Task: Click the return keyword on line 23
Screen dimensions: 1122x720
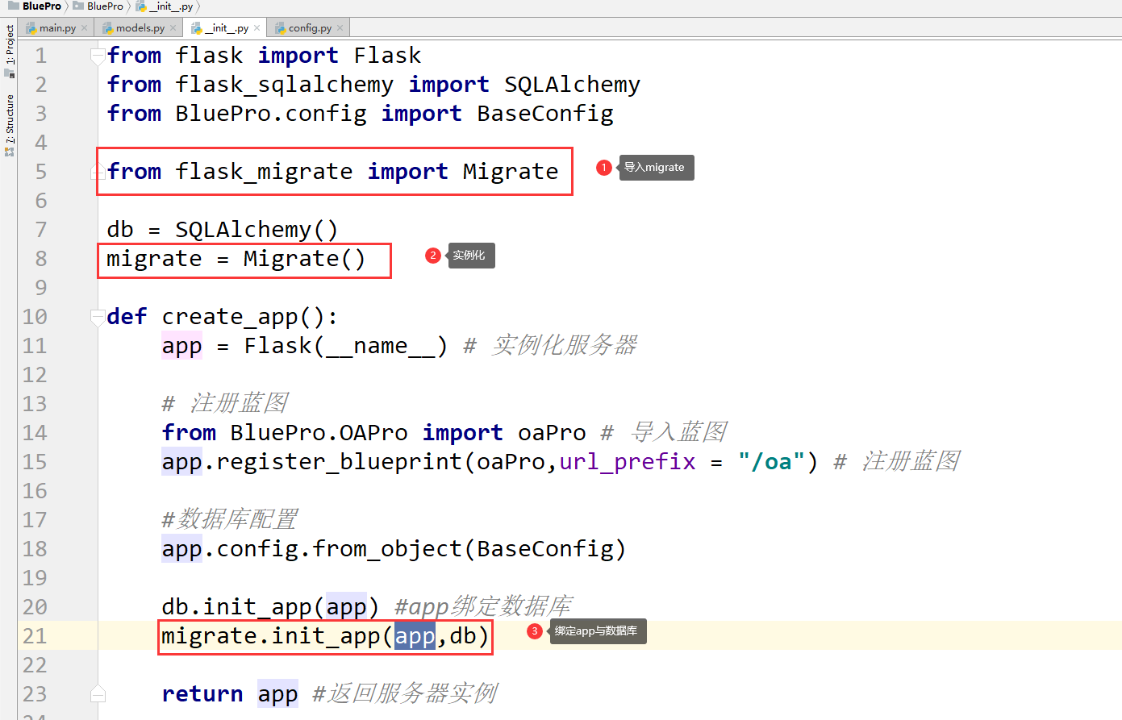Action: pyautogui.click(x=202, y=694)
